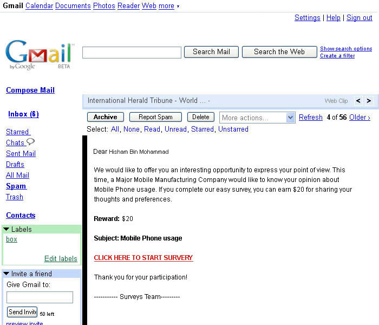The image size is (379, 325).
Task: Select None link
Action: (132, 129)
